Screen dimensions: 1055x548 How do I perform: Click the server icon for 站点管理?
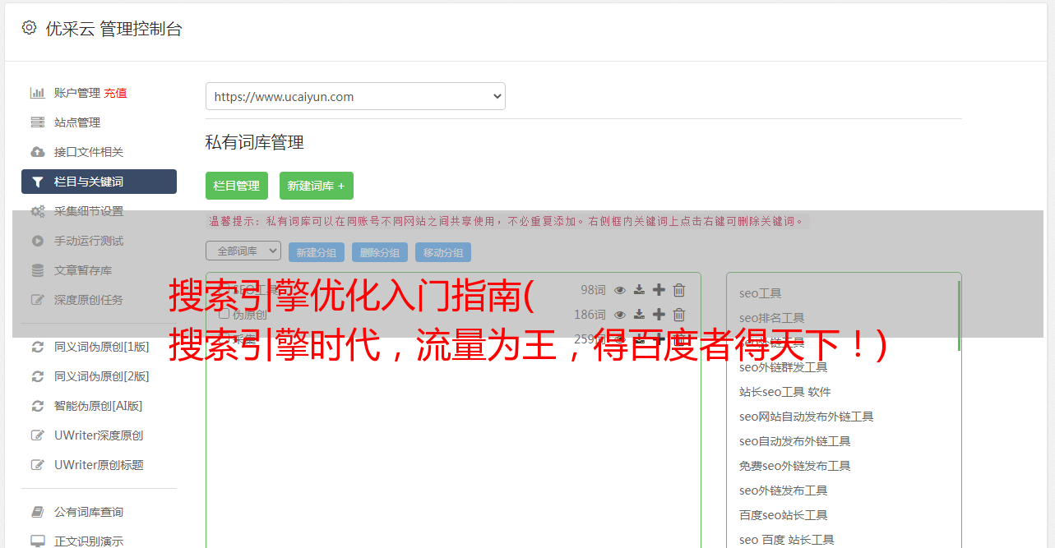38,122
